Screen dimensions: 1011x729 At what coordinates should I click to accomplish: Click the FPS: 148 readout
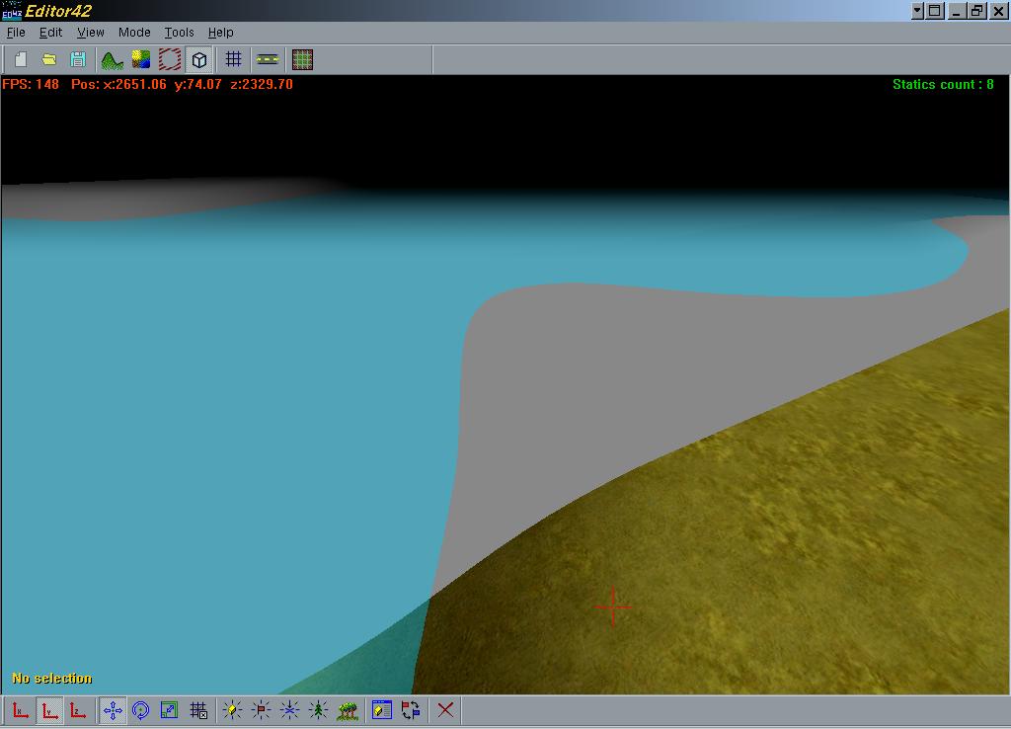point(31,85)
